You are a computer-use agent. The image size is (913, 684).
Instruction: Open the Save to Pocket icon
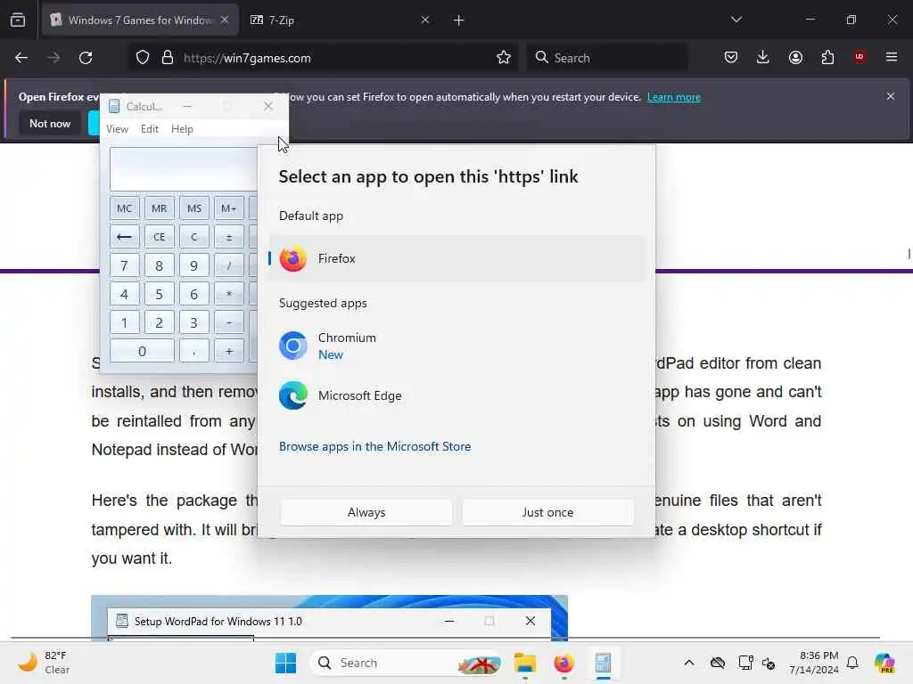pos(731,57)
